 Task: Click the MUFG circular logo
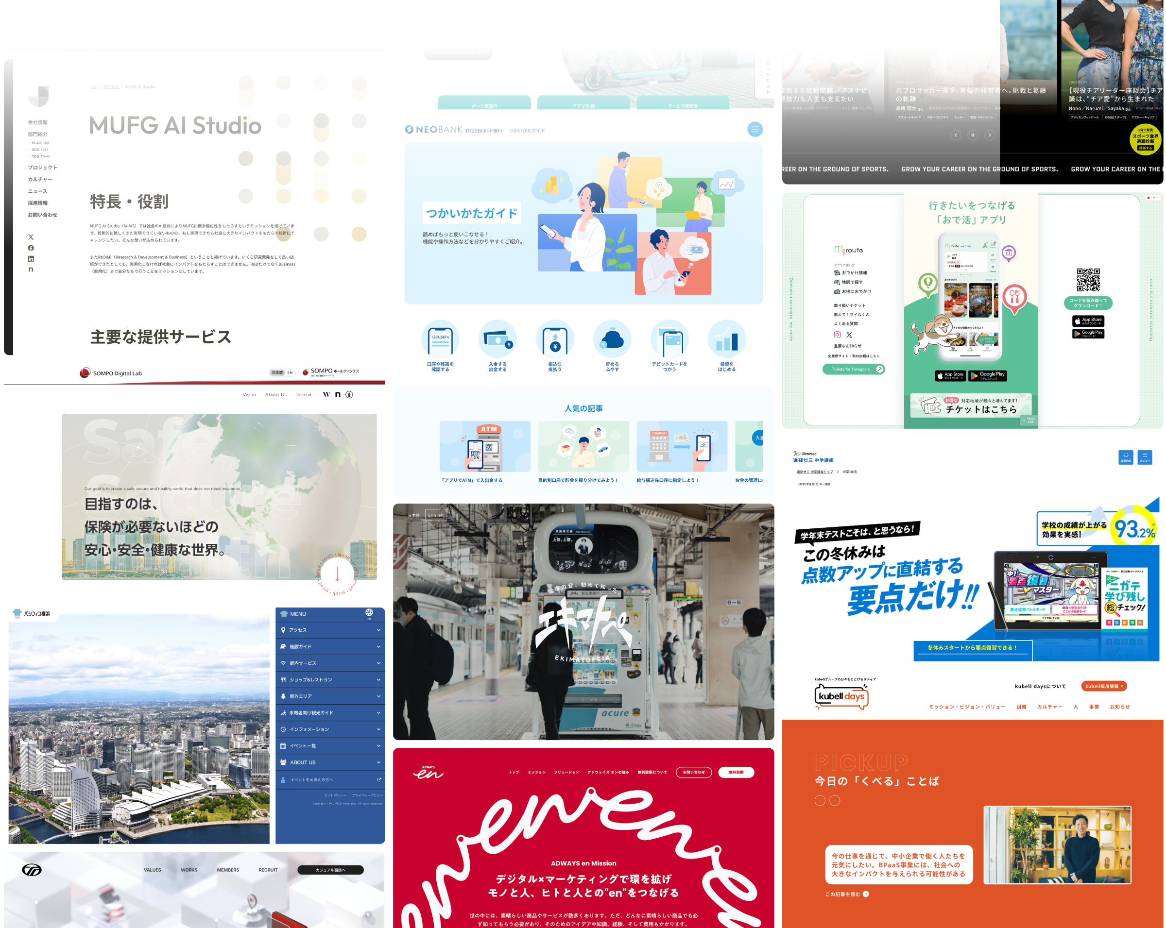point(38,96)
